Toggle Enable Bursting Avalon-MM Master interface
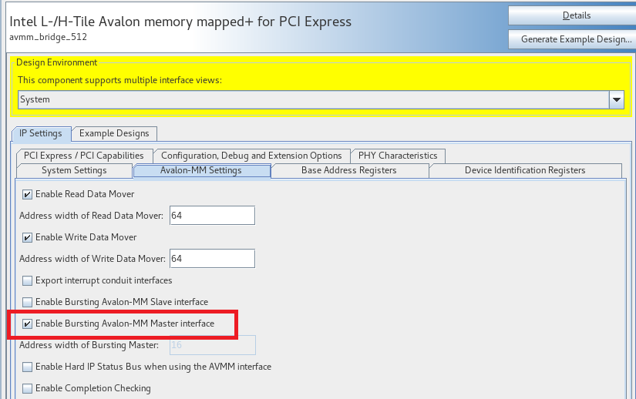Image resolution: width=636 pixels, height=399 pixels. tap(27, 324)
